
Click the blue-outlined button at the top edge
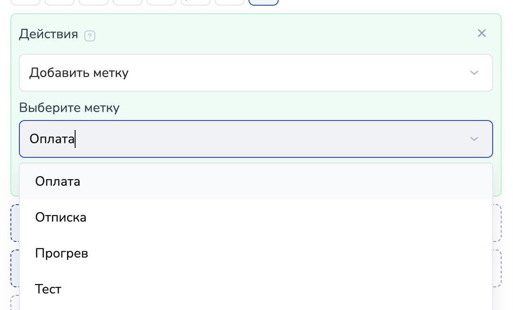point(263,2)
